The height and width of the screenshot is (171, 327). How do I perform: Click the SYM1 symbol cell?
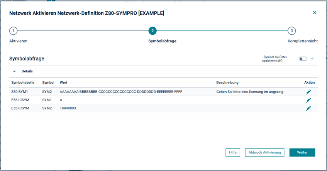(x=47, y=100)
